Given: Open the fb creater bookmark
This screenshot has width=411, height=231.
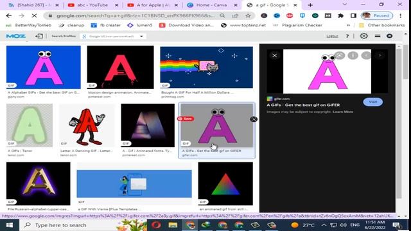Looking at the screenshot, I should point(106,26).
